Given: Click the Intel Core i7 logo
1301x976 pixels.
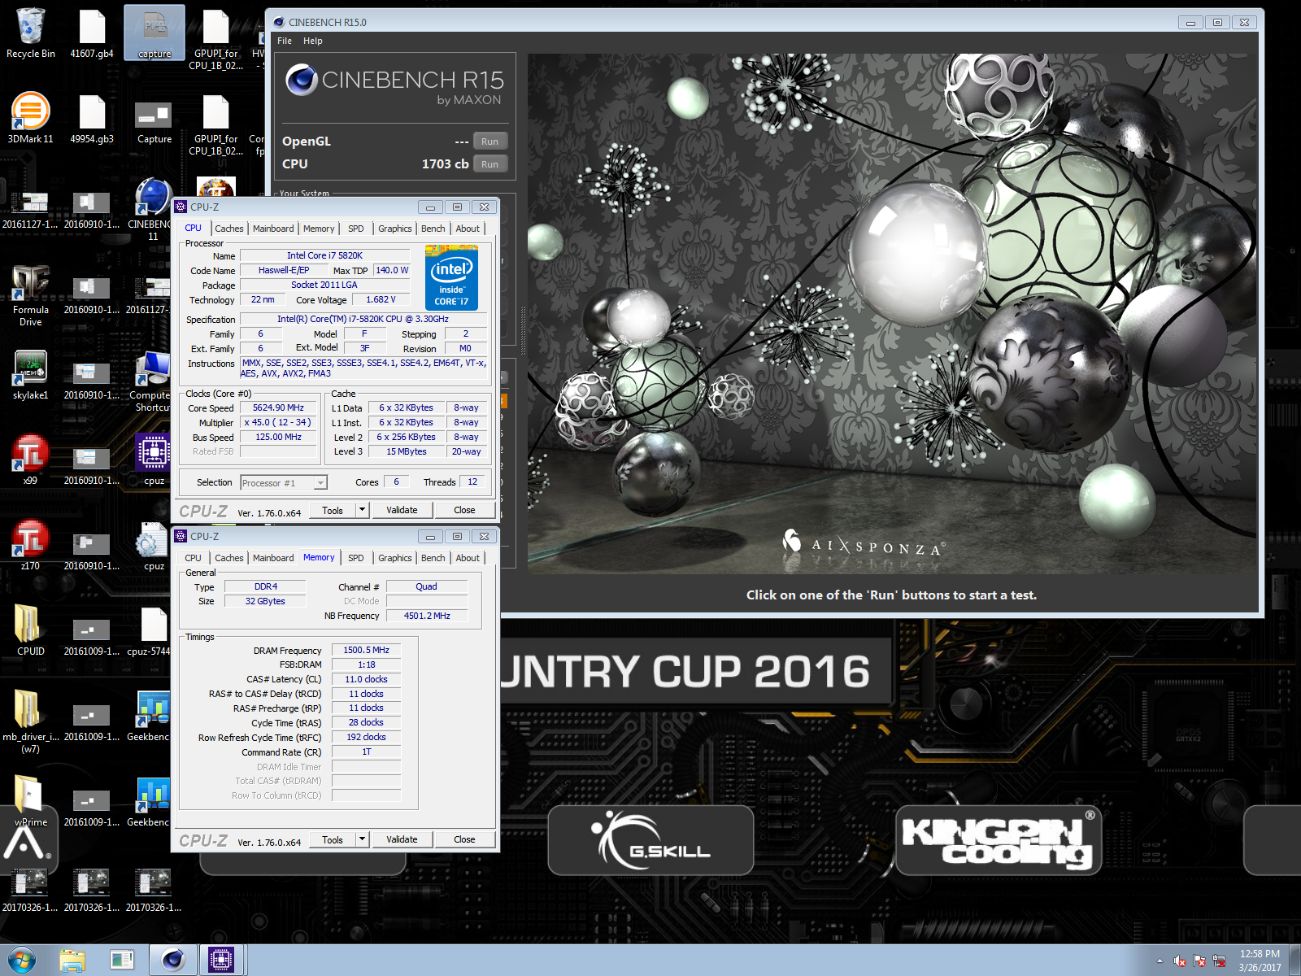Looking at the screenshot, I should (x=451, y=277).
